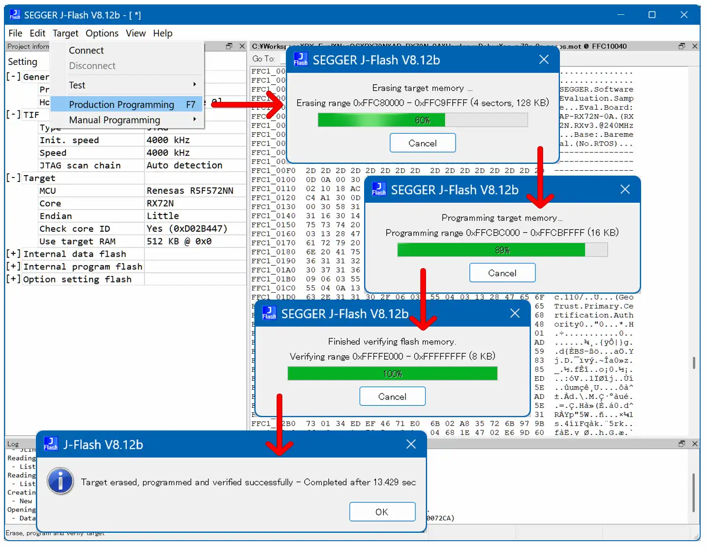Select the Endian Little value
This screenshot has height=549, width=709.
195,216
